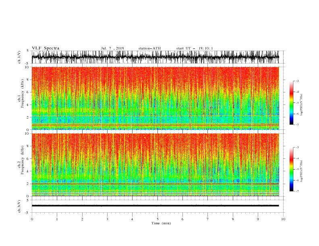This screenshot has height=246, width=319.
Task: Click the ch.1 spectrogram panel
Action: tap(155, 98)
